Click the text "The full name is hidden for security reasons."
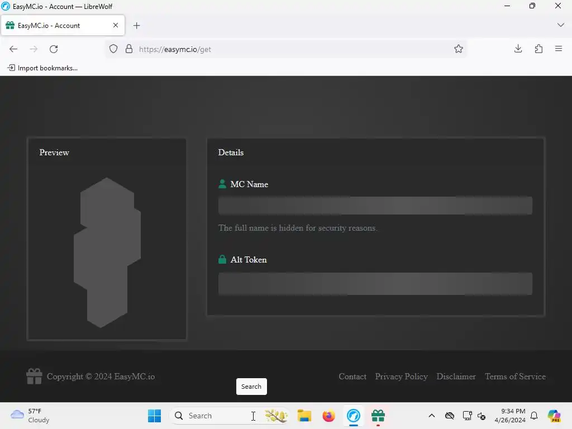572x429 pixels. point(298,228)
